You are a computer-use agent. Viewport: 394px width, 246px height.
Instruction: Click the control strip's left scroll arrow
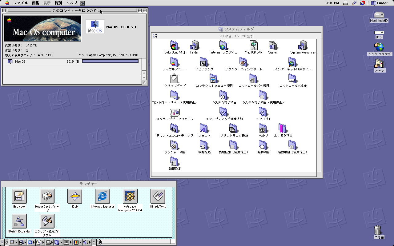(6, 242)
